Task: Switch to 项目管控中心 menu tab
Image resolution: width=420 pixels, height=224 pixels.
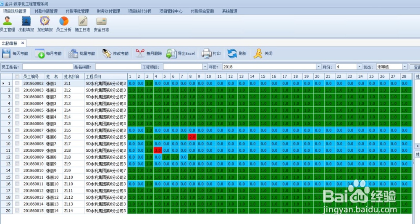Action: (x=171, y=11)
